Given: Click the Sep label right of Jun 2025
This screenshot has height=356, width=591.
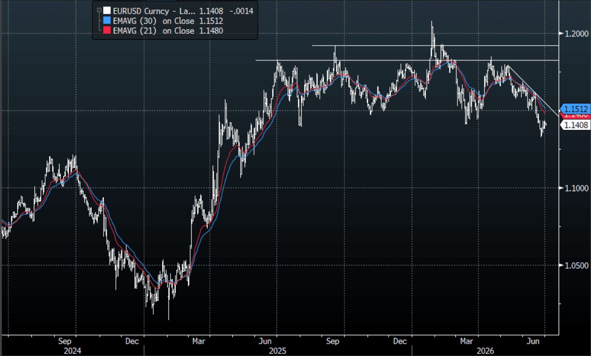Looking at the screenshot, I should click(x=333, y=341).
